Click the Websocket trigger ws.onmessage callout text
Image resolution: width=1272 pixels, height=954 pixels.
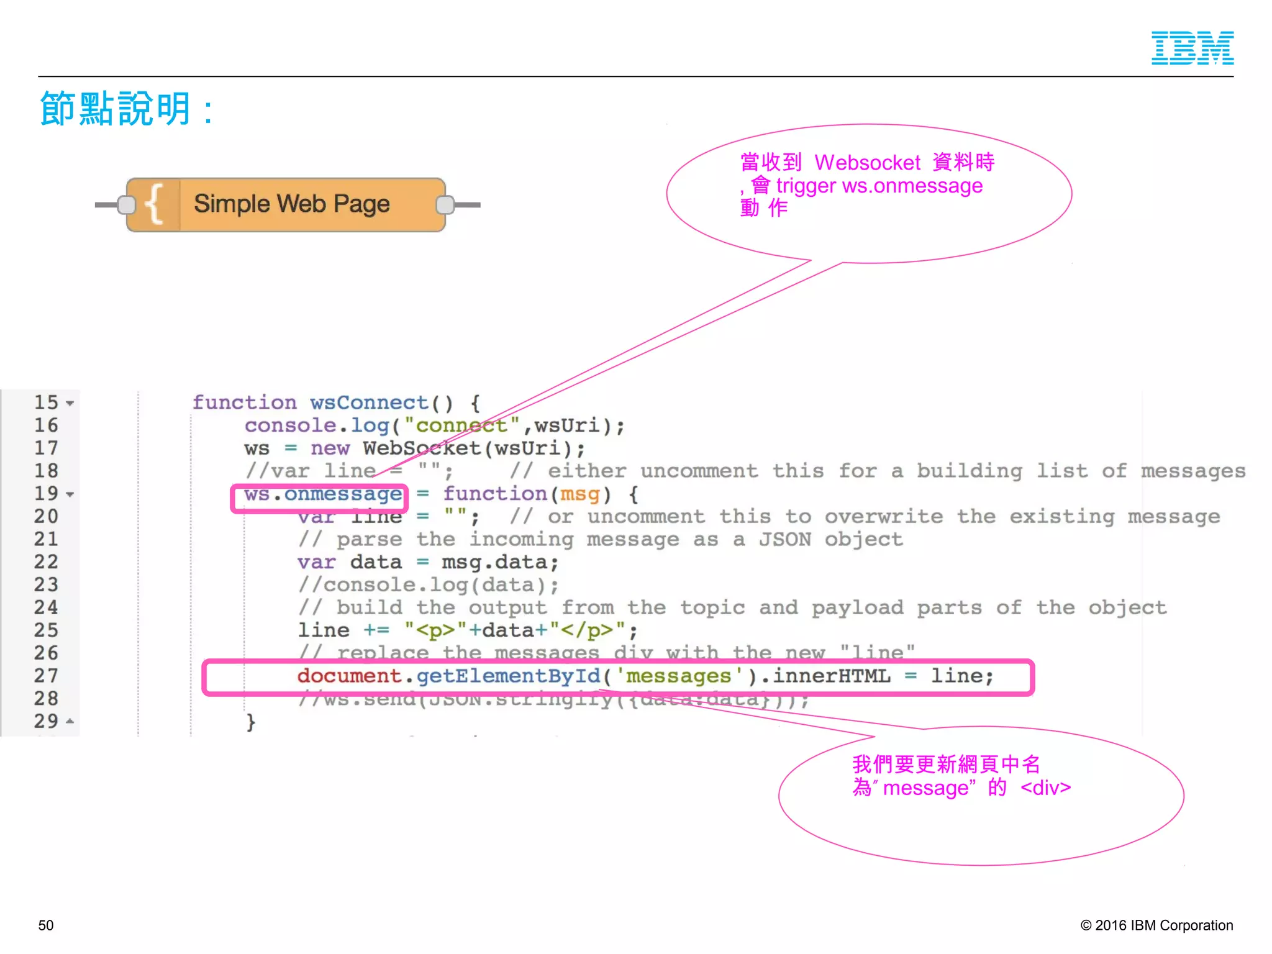[x=867, y=185]
